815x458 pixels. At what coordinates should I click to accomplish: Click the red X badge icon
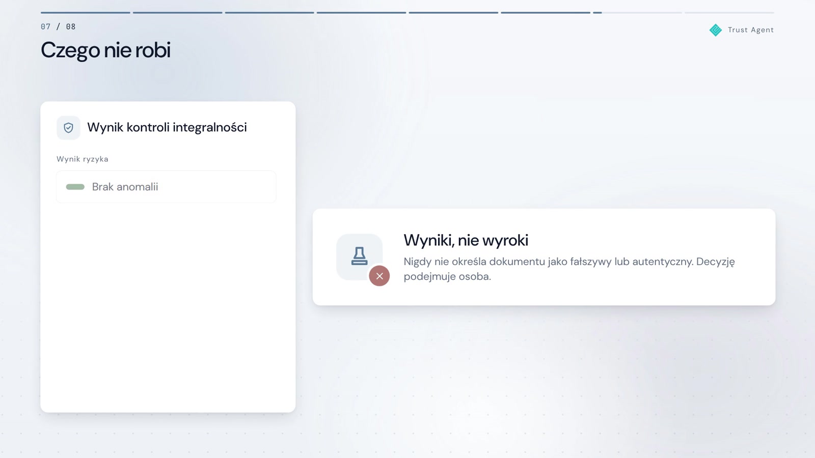pos(379,276)
